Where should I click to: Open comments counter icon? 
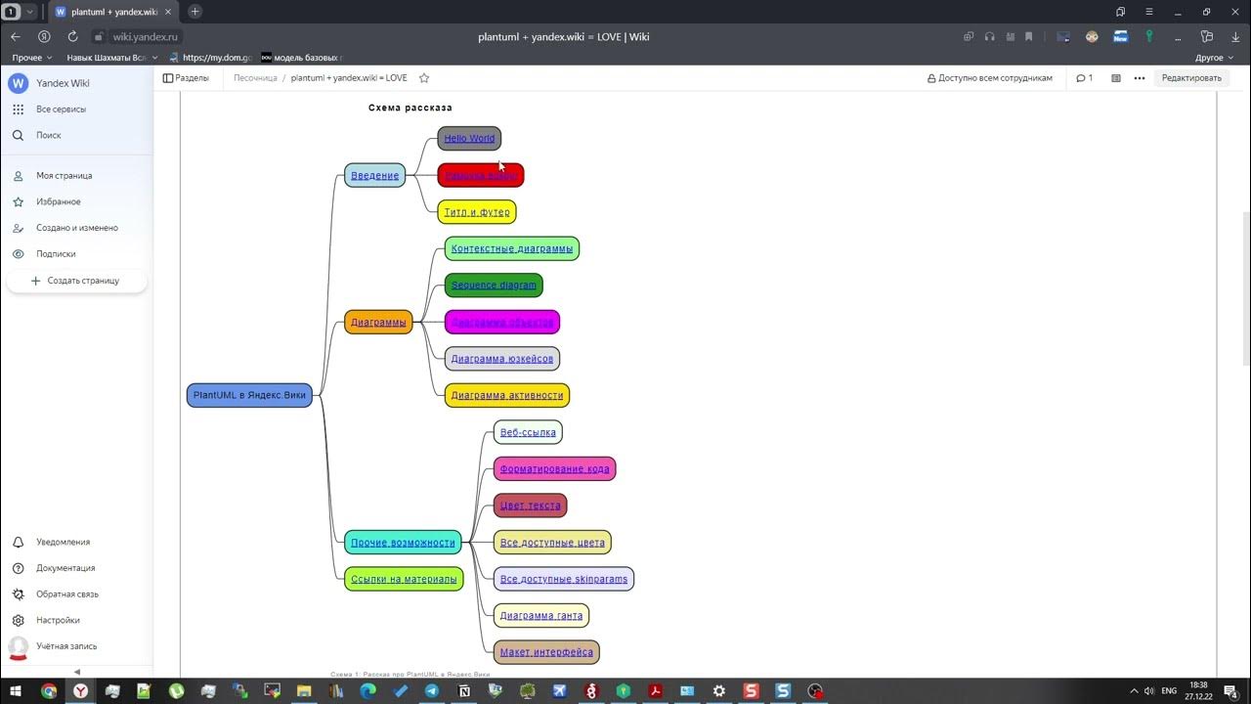tap(1084, 78)
